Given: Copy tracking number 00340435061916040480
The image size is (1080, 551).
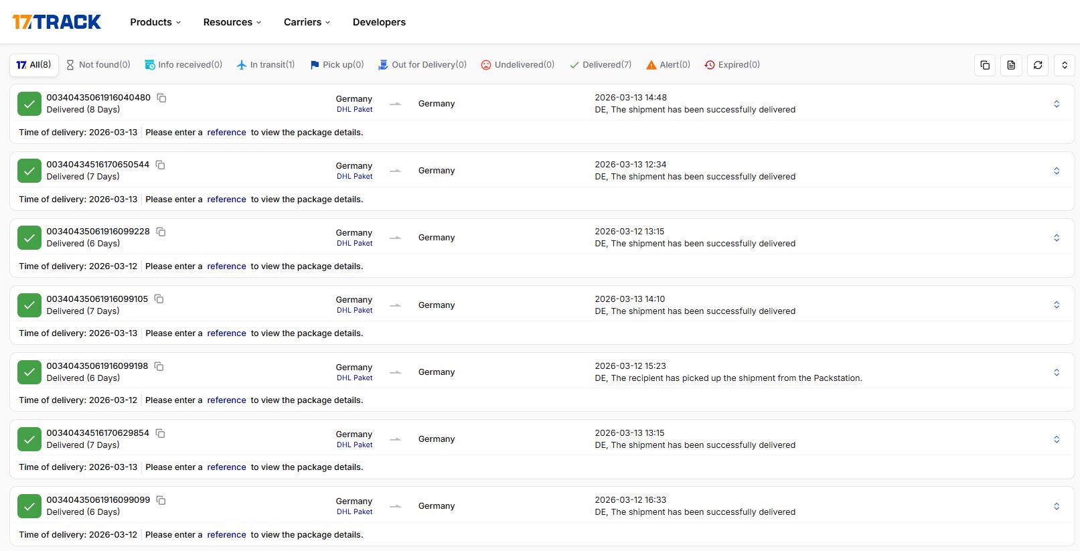Looking at the screenshot, I should click(161, 98).
